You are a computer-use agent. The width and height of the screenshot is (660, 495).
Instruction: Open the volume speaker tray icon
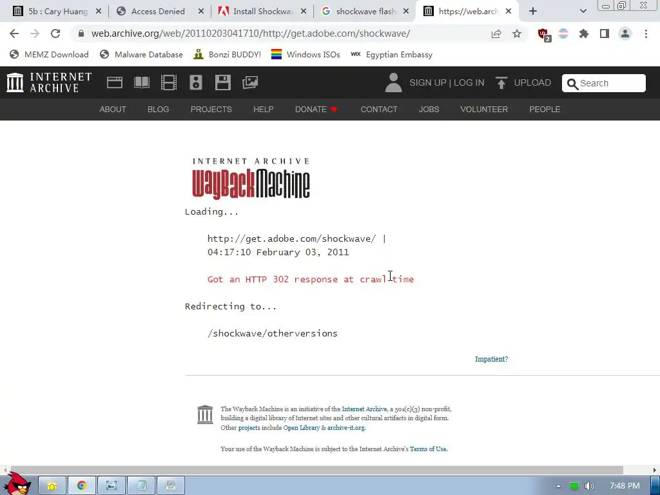[x=590, y=486]
